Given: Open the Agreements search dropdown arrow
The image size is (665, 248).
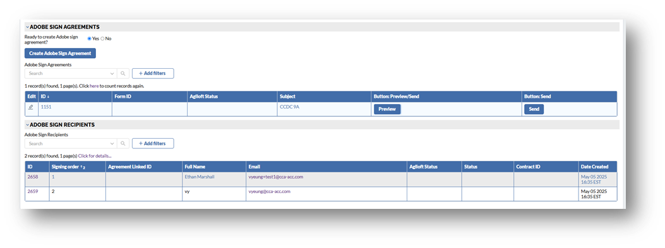Looking at the screenshot, I should click(x=112, y=73).
